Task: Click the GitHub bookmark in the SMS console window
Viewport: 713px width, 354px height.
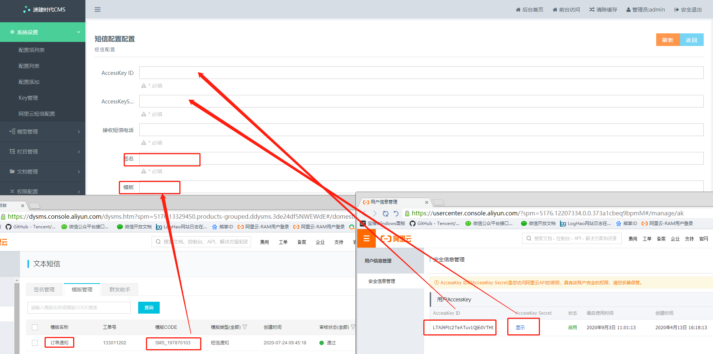Action: (30, 227)
